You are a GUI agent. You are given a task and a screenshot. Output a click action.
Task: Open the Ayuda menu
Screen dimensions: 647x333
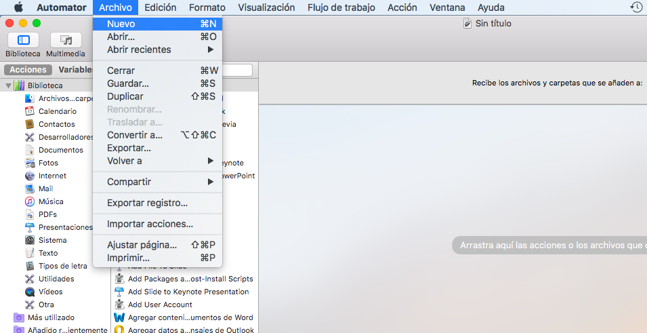coord(491,7)
